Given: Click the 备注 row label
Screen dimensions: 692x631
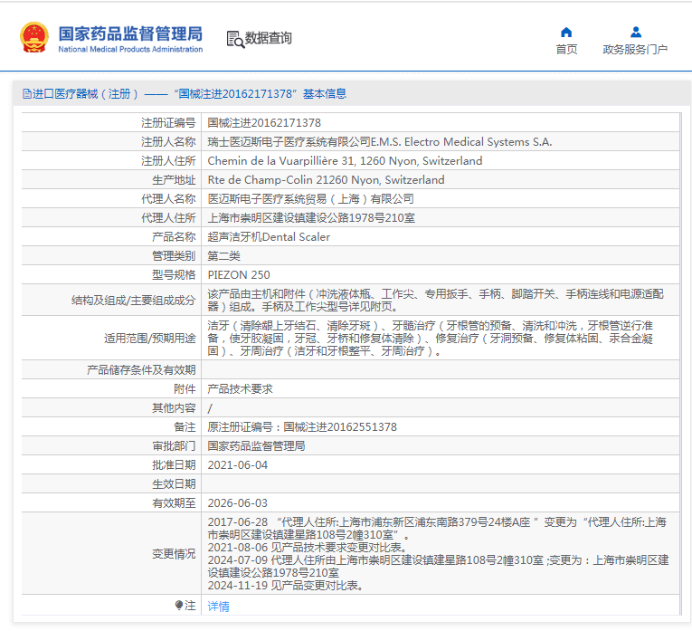Looking at the screenshot, I should pos(185,427).
